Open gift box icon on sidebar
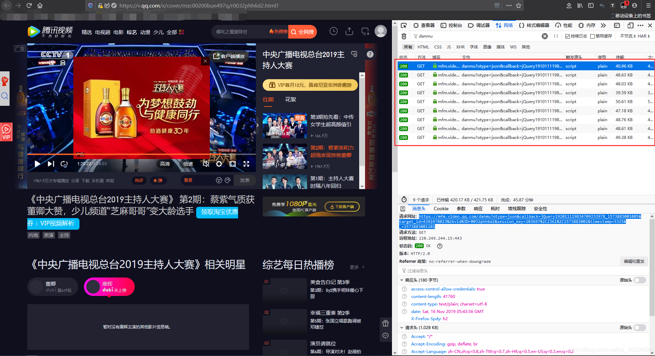 (385, 323)
